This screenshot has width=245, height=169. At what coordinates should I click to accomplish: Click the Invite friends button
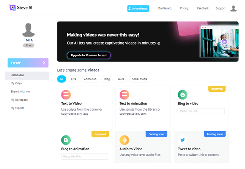[x=138, y=8]
